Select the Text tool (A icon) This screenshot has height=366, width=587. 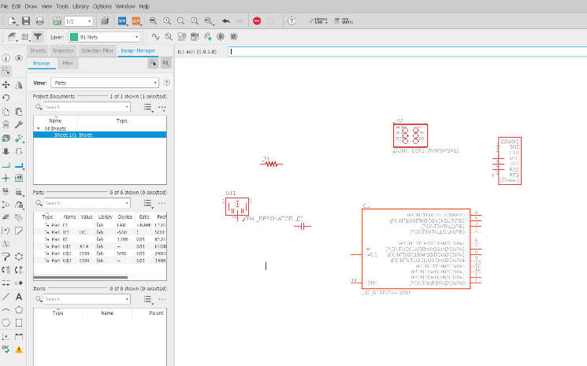(19, 297)
